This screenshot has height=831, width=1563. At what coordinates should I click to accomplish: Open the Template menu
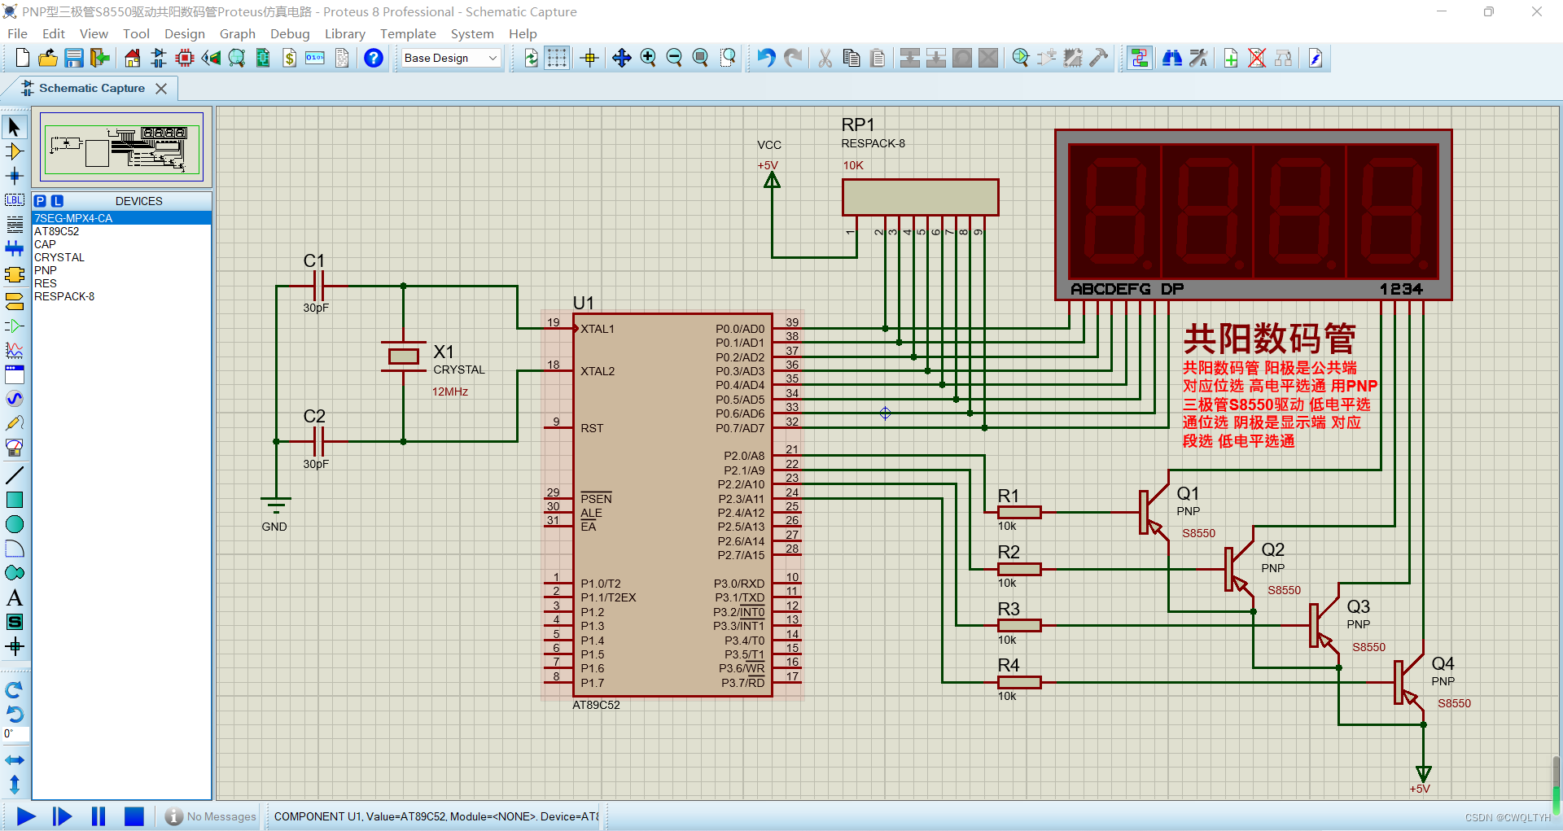click(x=408, y=33)
